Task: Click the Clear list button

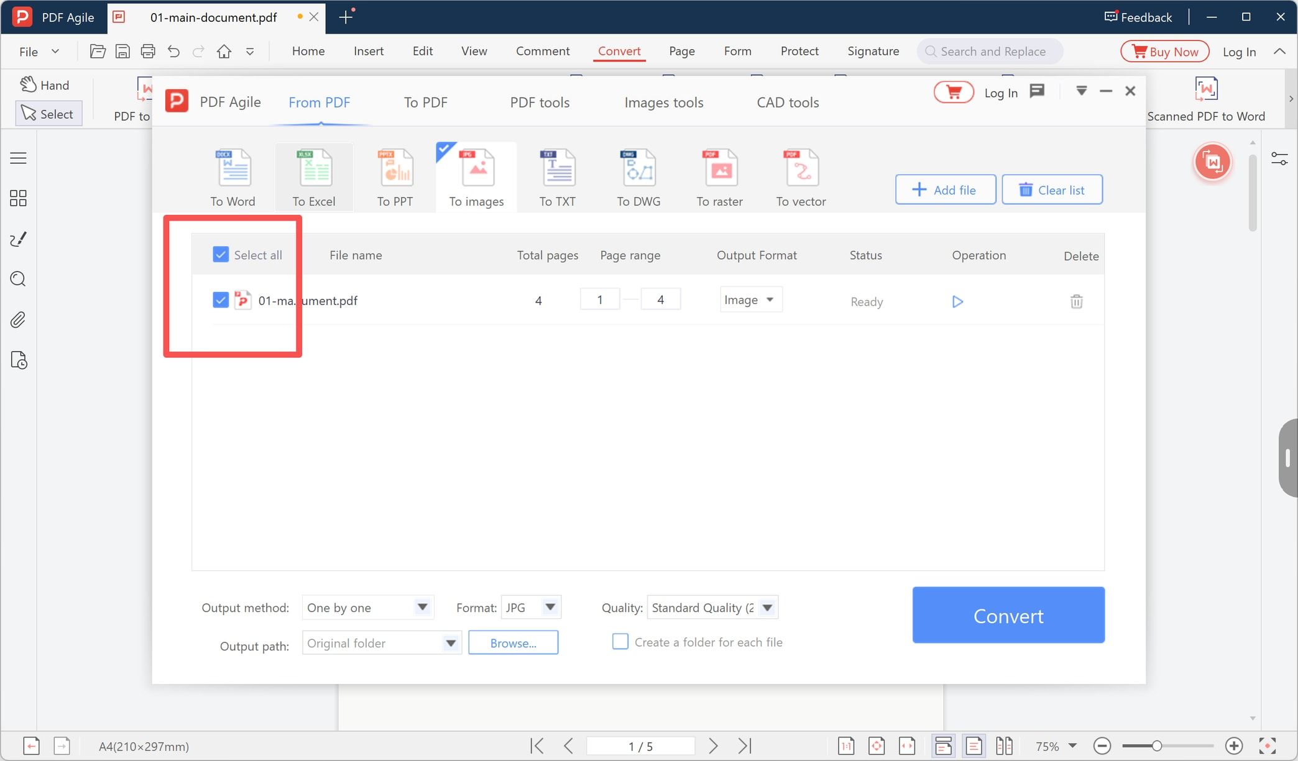Action: pyautogui.click(x=1052, y=189)
